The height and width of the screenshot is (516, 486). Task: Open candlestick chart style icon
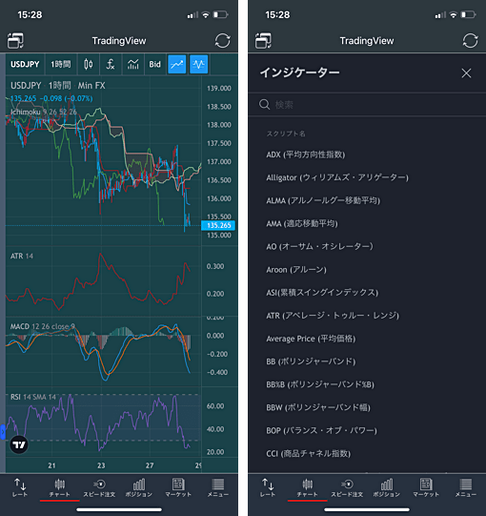(88, 64)
